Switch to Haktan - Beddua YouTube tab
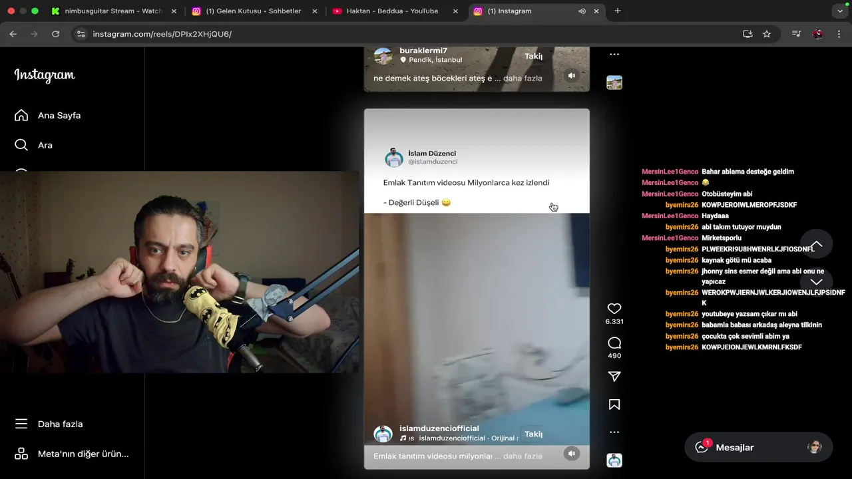Image resolution: width=852 pixels, height=479 pixels. (x=386, y=11)
